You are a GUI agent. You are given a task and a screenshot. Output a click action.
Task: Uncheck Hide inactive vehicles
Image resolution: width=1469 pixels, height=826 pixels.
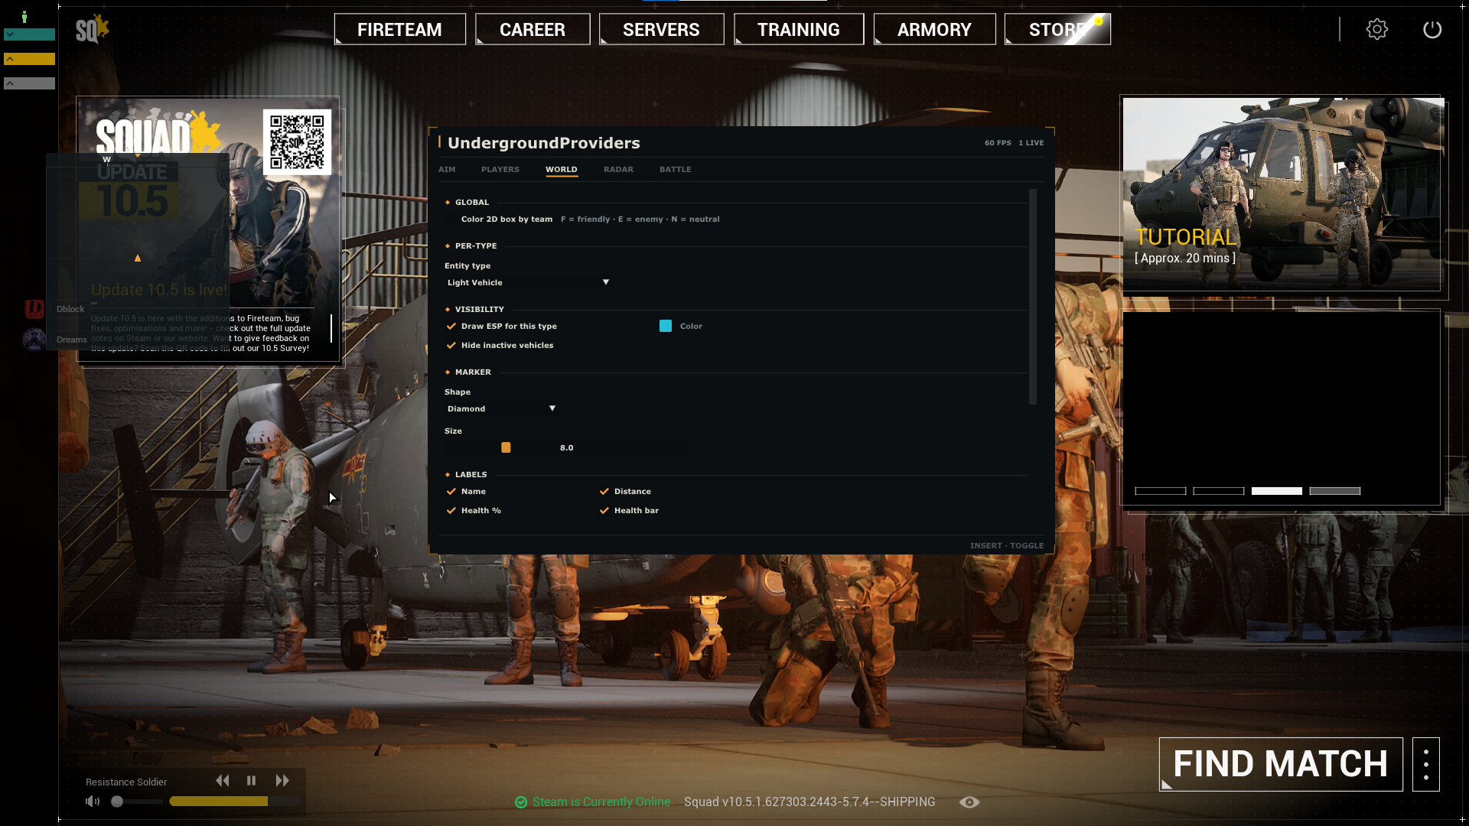point(451,346)
